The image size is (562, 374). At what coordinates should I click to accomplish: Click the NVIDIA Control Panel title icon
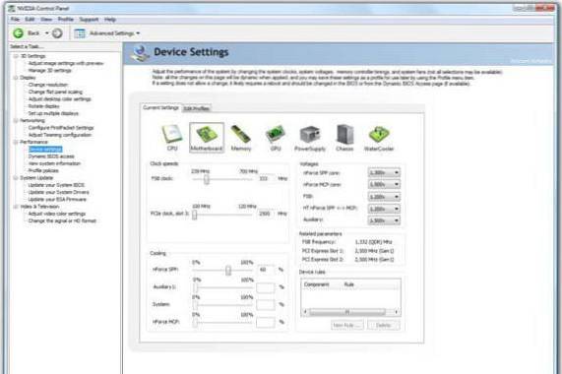(x=12, y=8)
